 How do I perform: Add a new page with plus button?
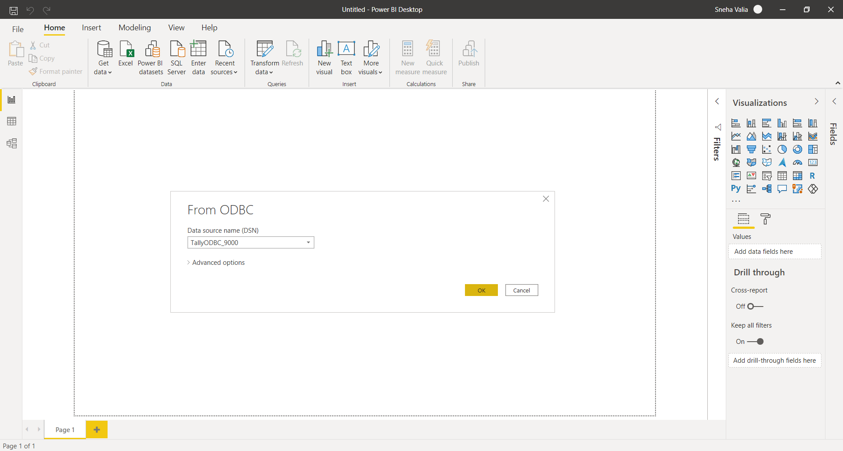(x=97, y=429)
